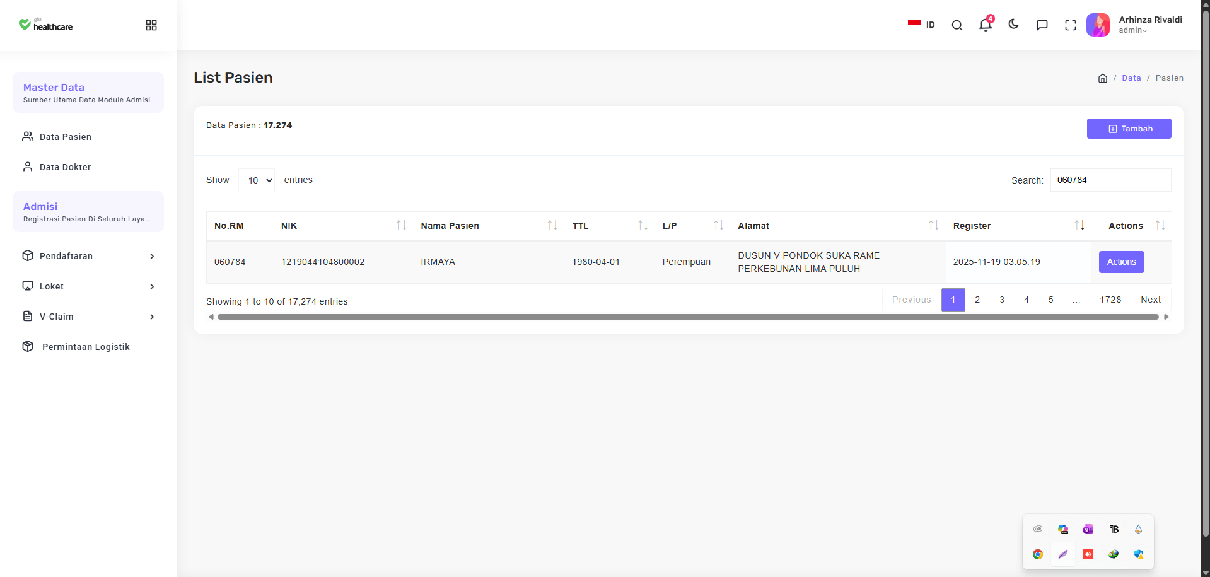Open the ID language selector
1210x577 pixels.
pos(921,25)
